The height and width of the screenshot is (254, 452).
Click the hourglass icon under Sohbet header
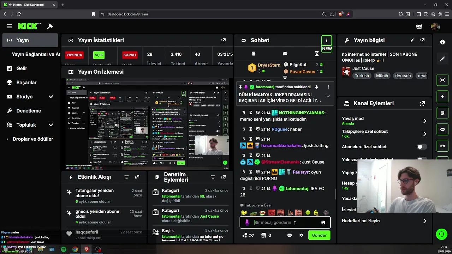click(317, 54)
